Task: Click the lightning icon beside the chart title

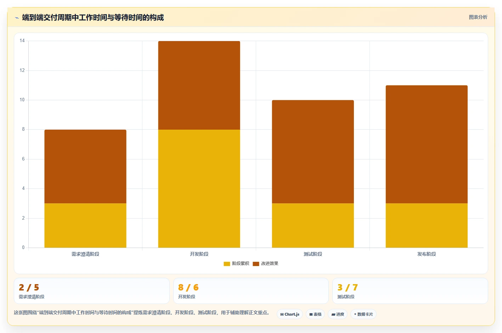Action: click(17, 18)
